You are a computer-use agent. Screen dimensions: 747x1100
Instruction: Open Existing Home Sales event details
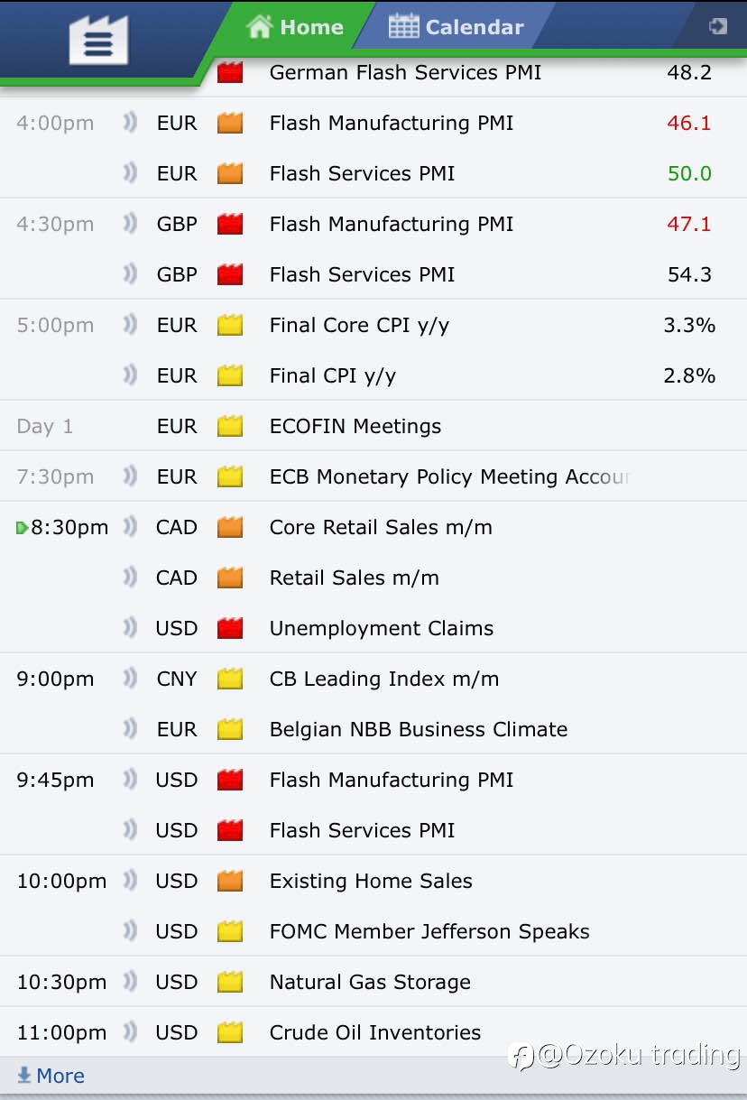coord(371,881)
